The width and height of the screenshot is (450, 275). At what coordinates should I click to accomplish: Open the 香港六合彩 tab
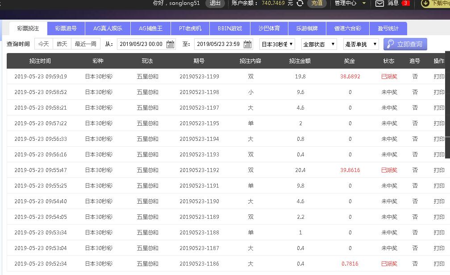click(348, 29)
